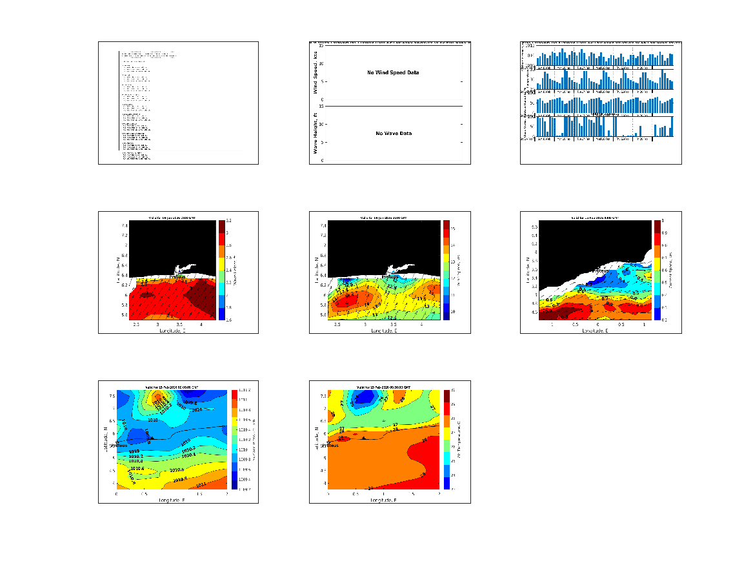This screenshot has height=565, width=753.
Task: Click the Proteus marker on wave height map
Action: (x=177, y=276)
